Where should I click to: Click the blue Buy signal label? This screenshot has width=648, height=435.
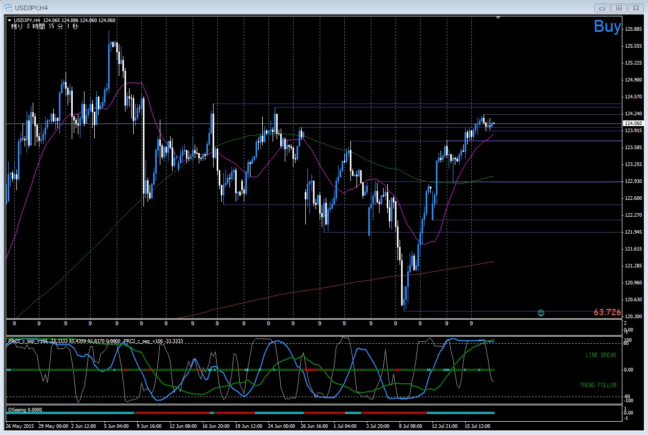pos(608,26)
